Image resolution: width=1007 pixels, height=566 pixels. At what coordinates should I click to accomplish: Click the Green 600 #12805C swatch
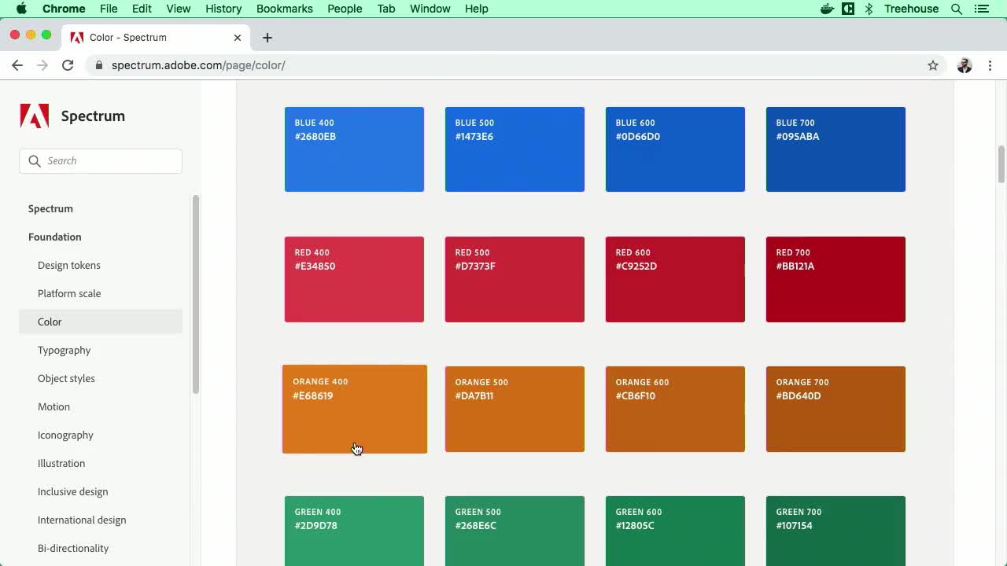click(675, 531)
